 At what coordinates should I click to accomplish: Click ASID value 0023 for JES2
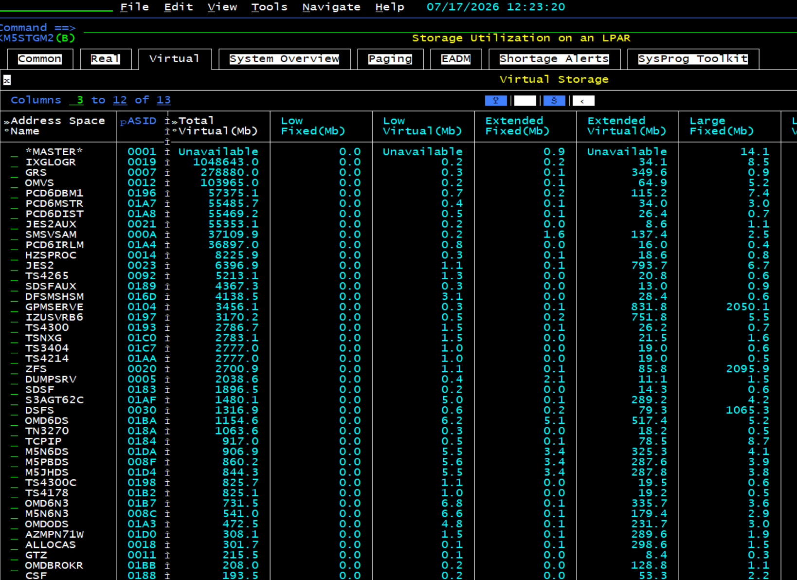point(142,266)
